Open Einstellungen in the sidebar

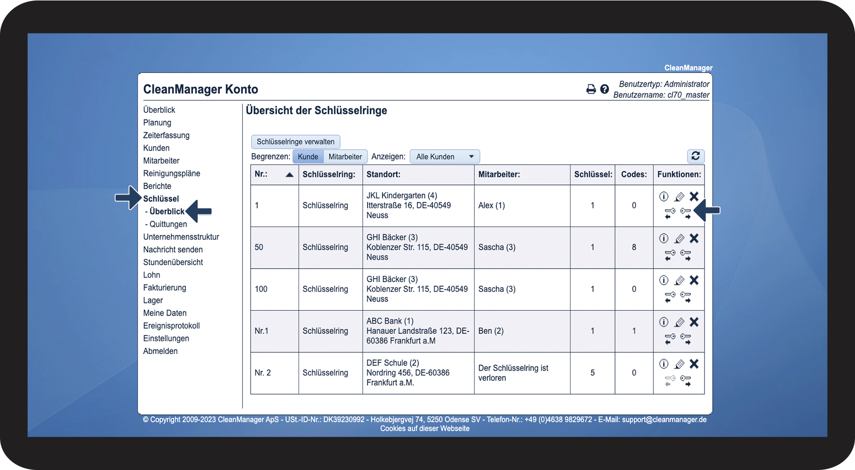tap(166, 338)
